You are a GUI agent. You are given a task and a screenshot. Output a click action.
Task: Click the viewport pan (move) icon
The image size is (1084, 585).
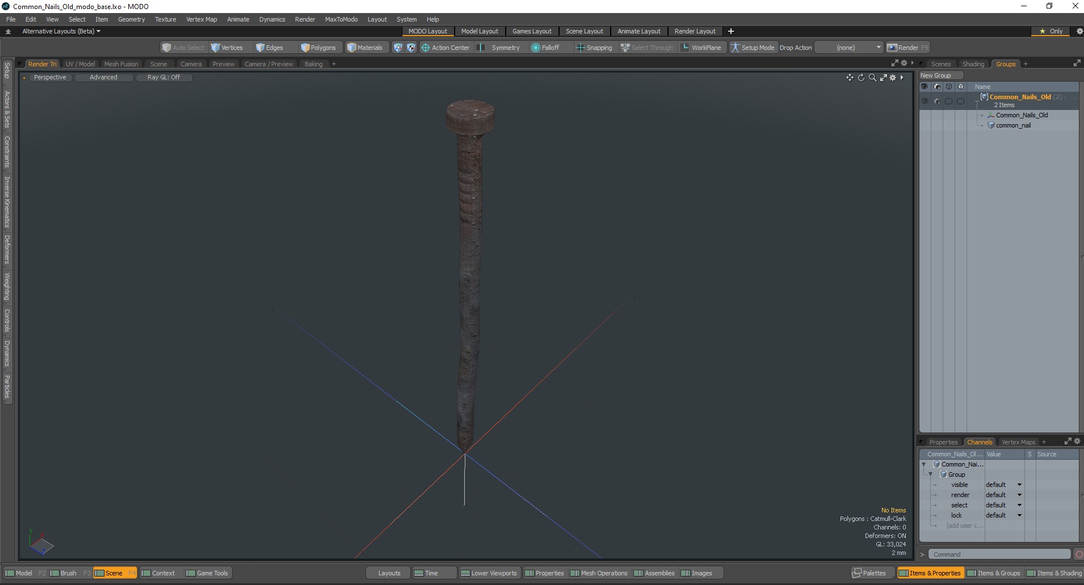(850, 78)
